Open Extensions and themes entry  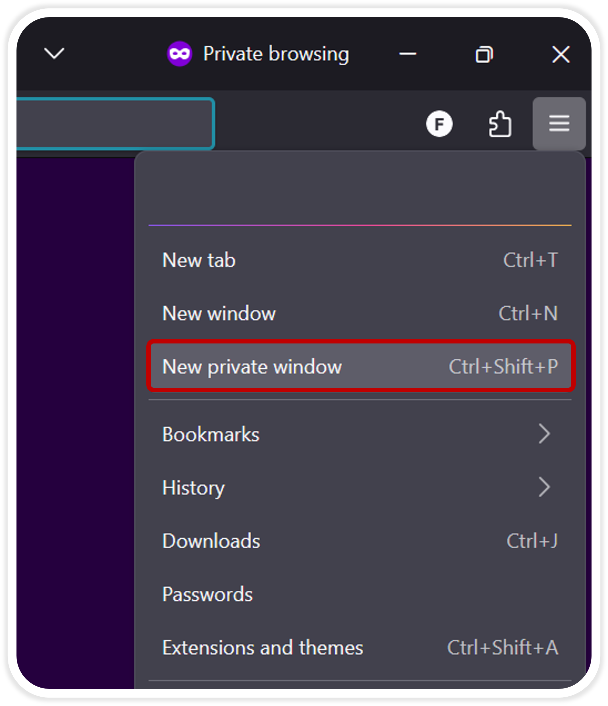pyautogui.click(x=263, y=648)
